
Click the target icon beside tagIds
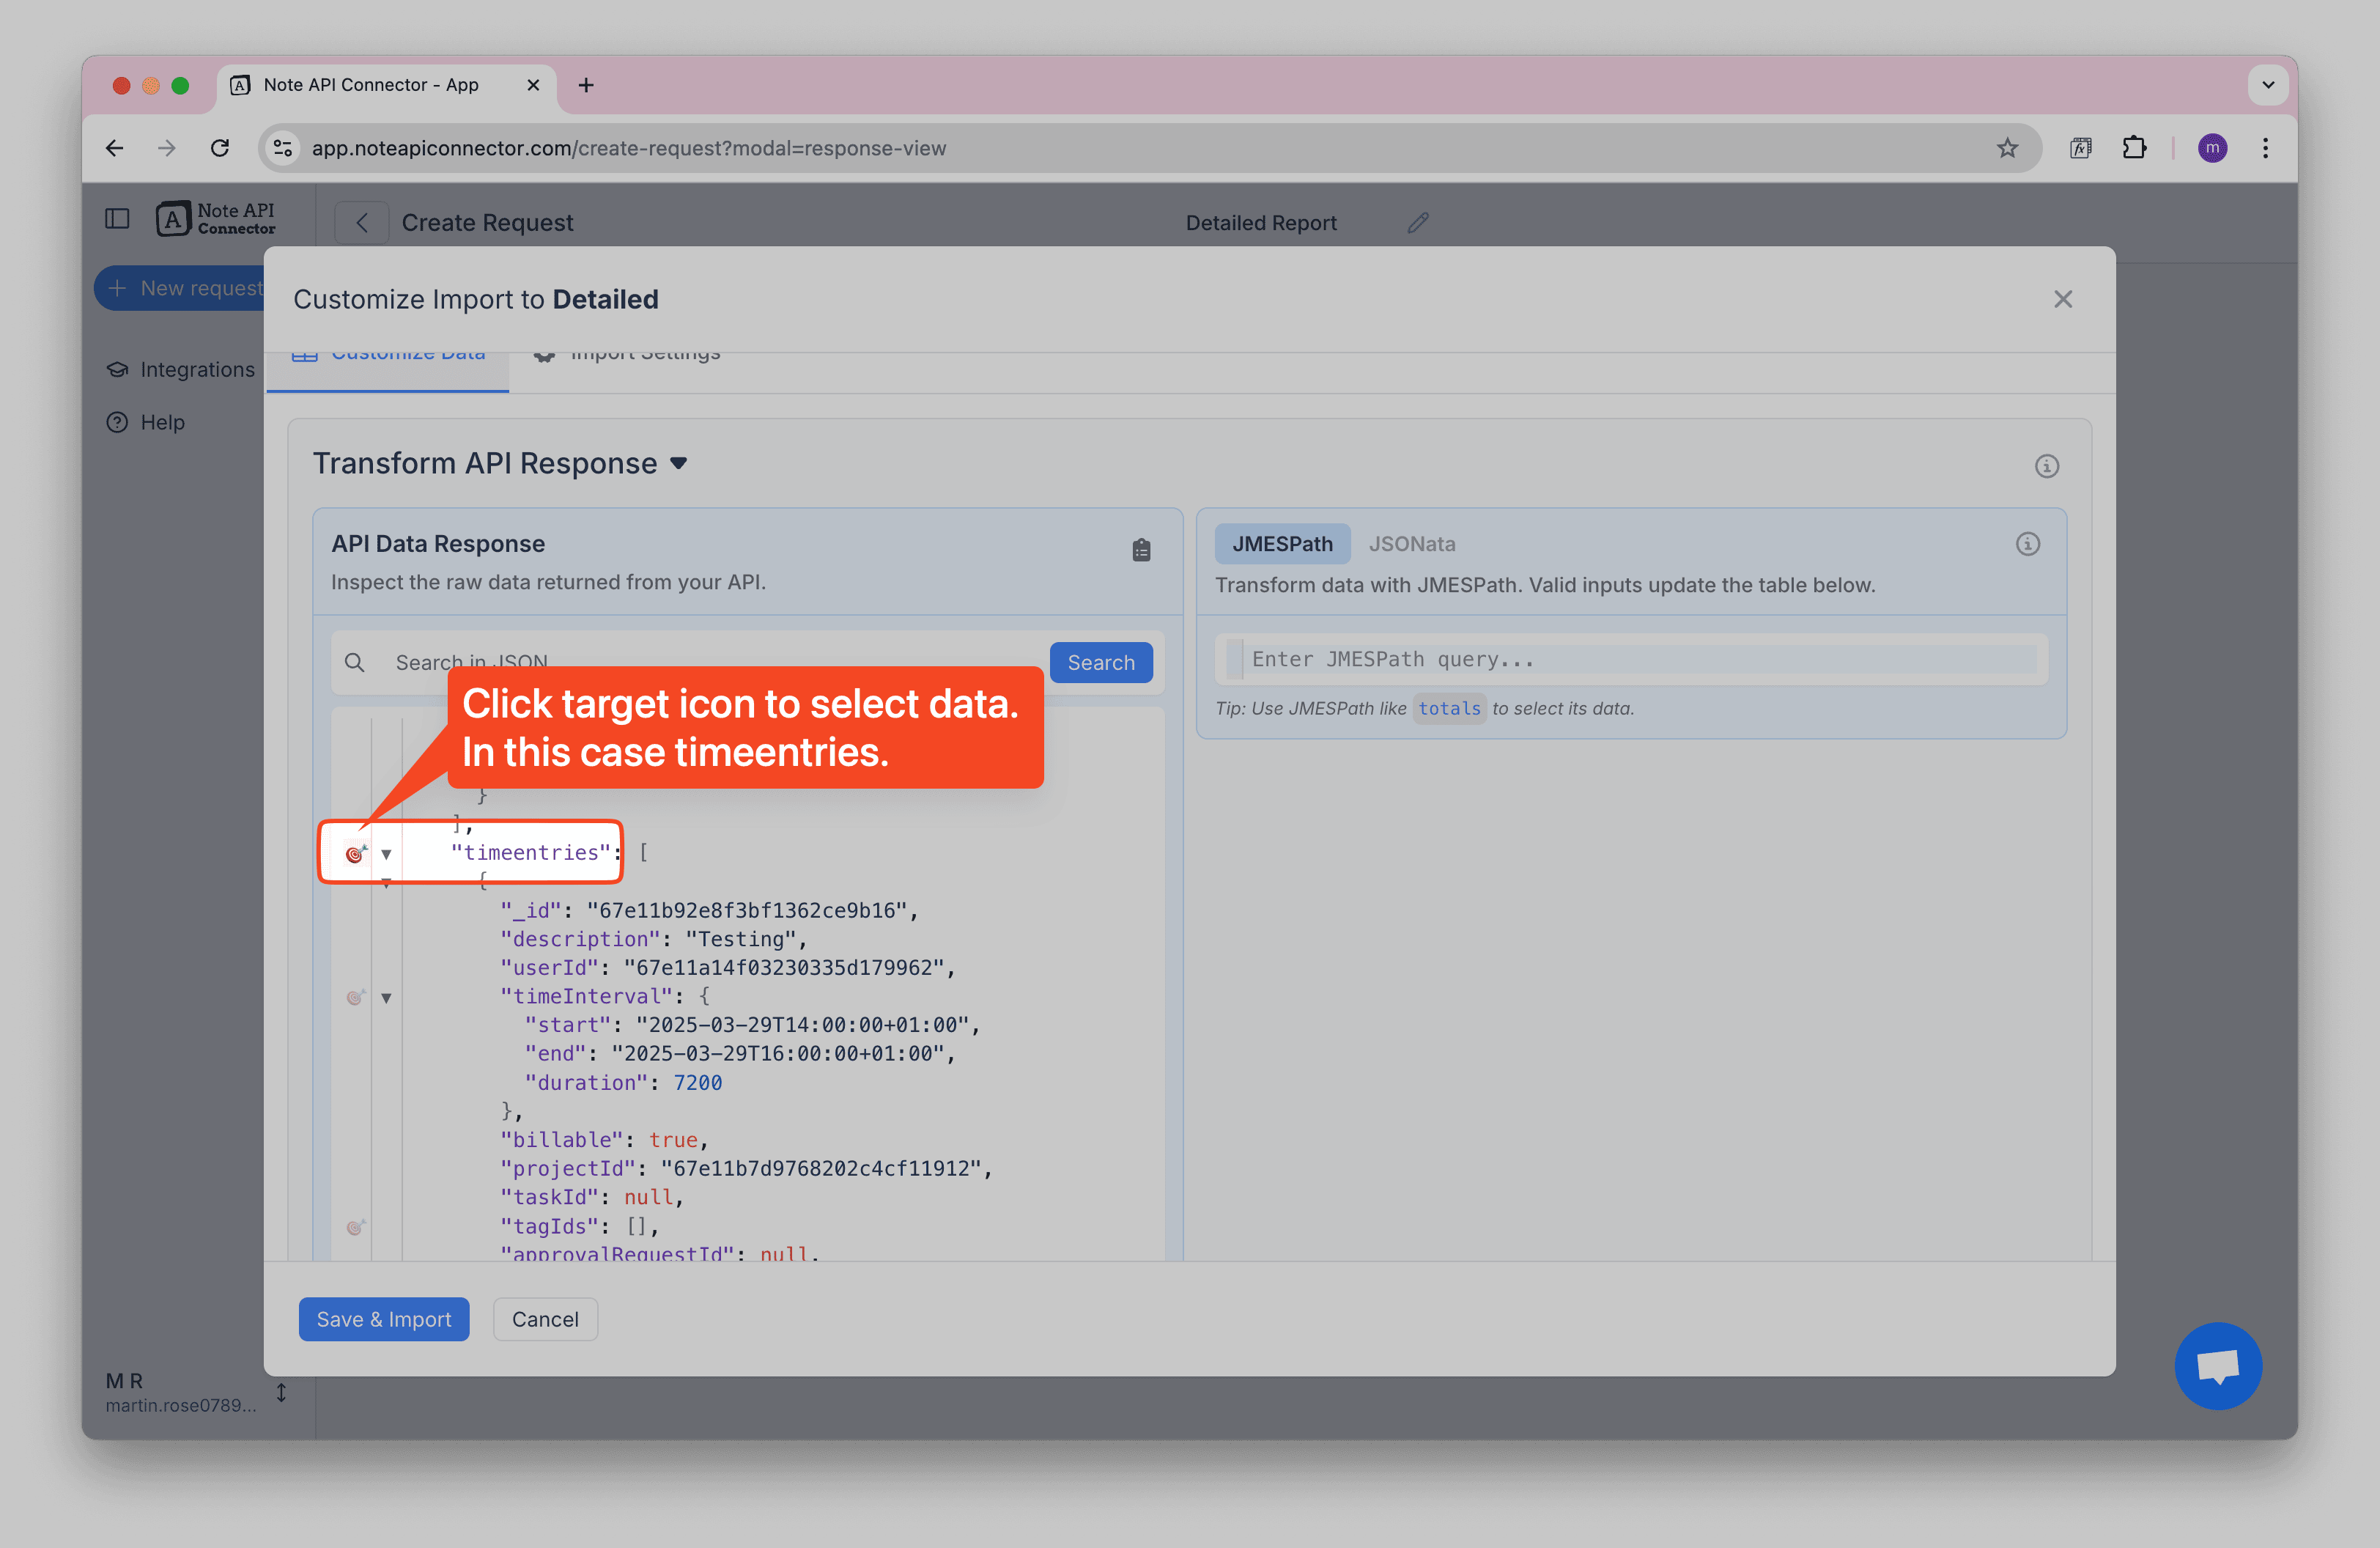tap(355, 1227)
